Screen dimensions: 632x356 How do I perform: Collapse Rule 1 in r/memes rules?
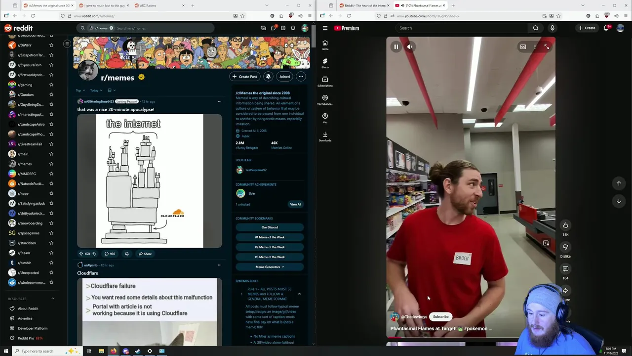tap(299, 294)
